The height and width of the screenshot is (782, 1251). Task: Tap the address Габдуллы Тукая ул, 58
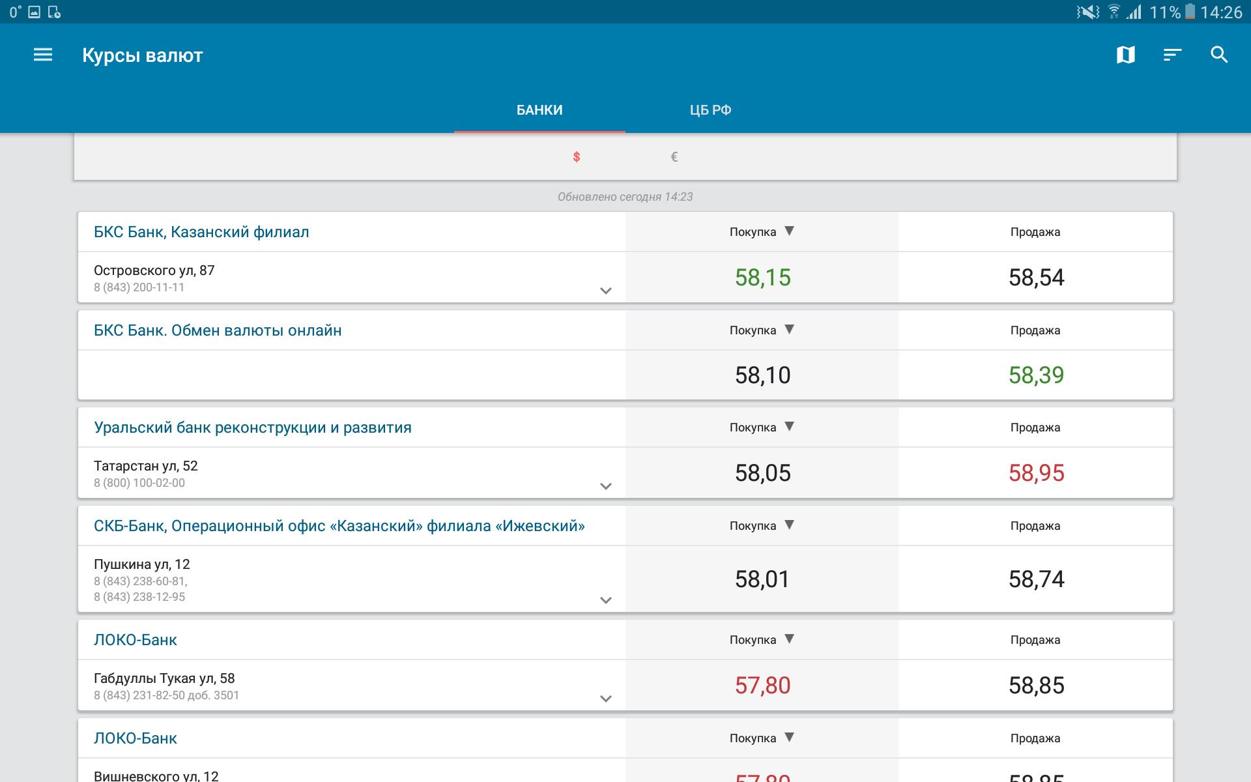click(x=164, y=678)
